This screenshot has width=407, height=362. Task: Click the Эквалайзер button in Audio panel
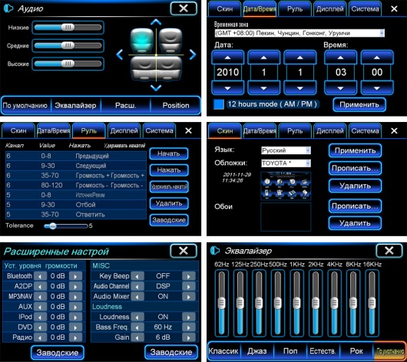(x=75, y=106)
